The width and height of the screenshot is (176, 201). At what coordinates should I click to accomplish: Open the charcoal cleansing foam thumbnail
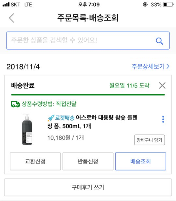[27, 129]
